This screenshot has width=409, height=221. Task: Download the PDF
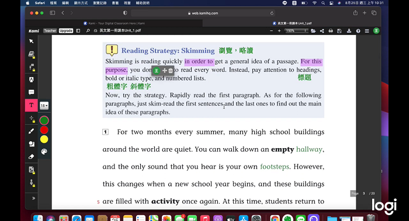pyautogui.click(x=349, y=31)
